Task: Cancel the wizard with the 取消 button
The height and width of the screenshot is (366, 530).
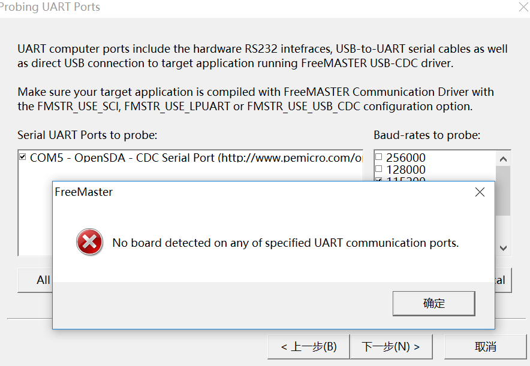Action: click(485, 347)
